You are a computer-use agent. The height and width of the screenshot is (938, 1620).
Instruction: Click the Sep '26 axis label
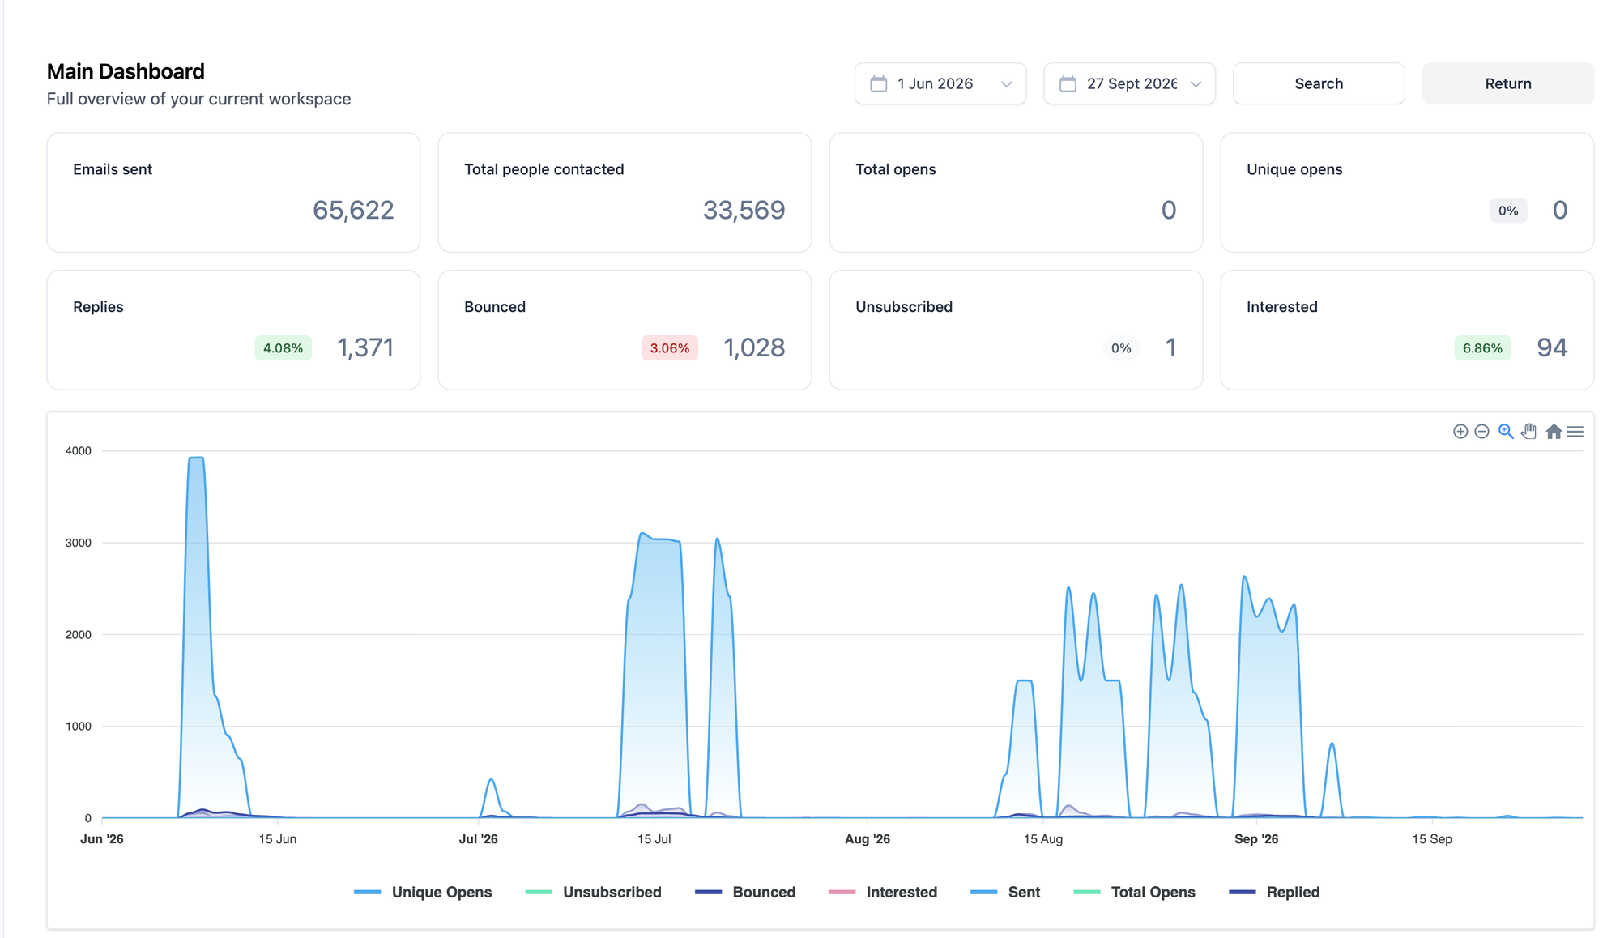[1256, 839]
